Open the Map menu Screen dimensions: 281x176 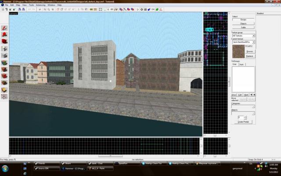pos(17,5)
